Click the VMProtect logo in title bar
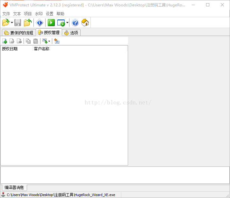The width and height of the screenshot is (230, 198). [x=5, y=5]
